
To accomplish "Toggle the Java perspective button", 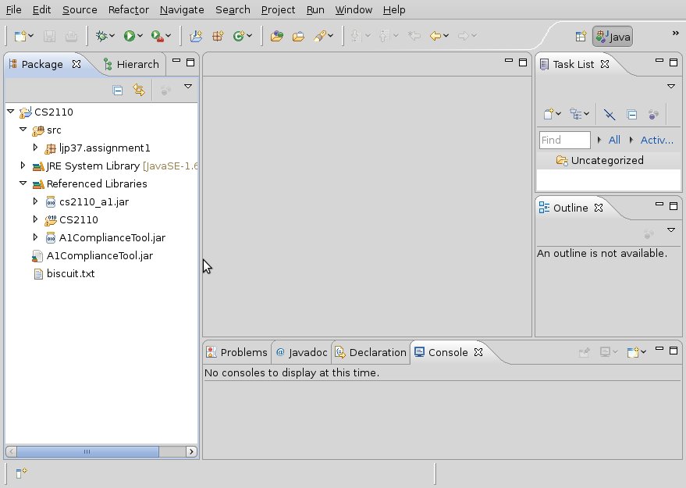I will [612, 36].
